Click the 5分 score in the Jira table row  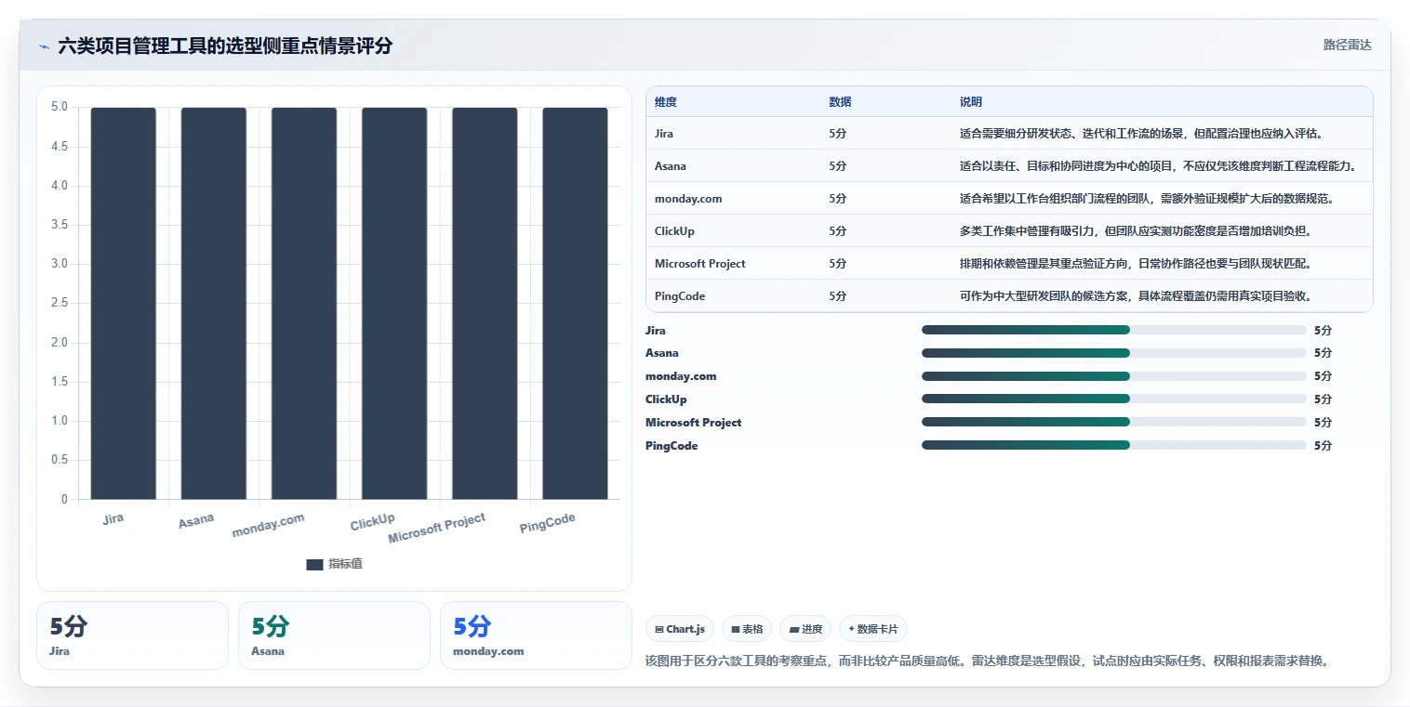(x=838, y=134)
